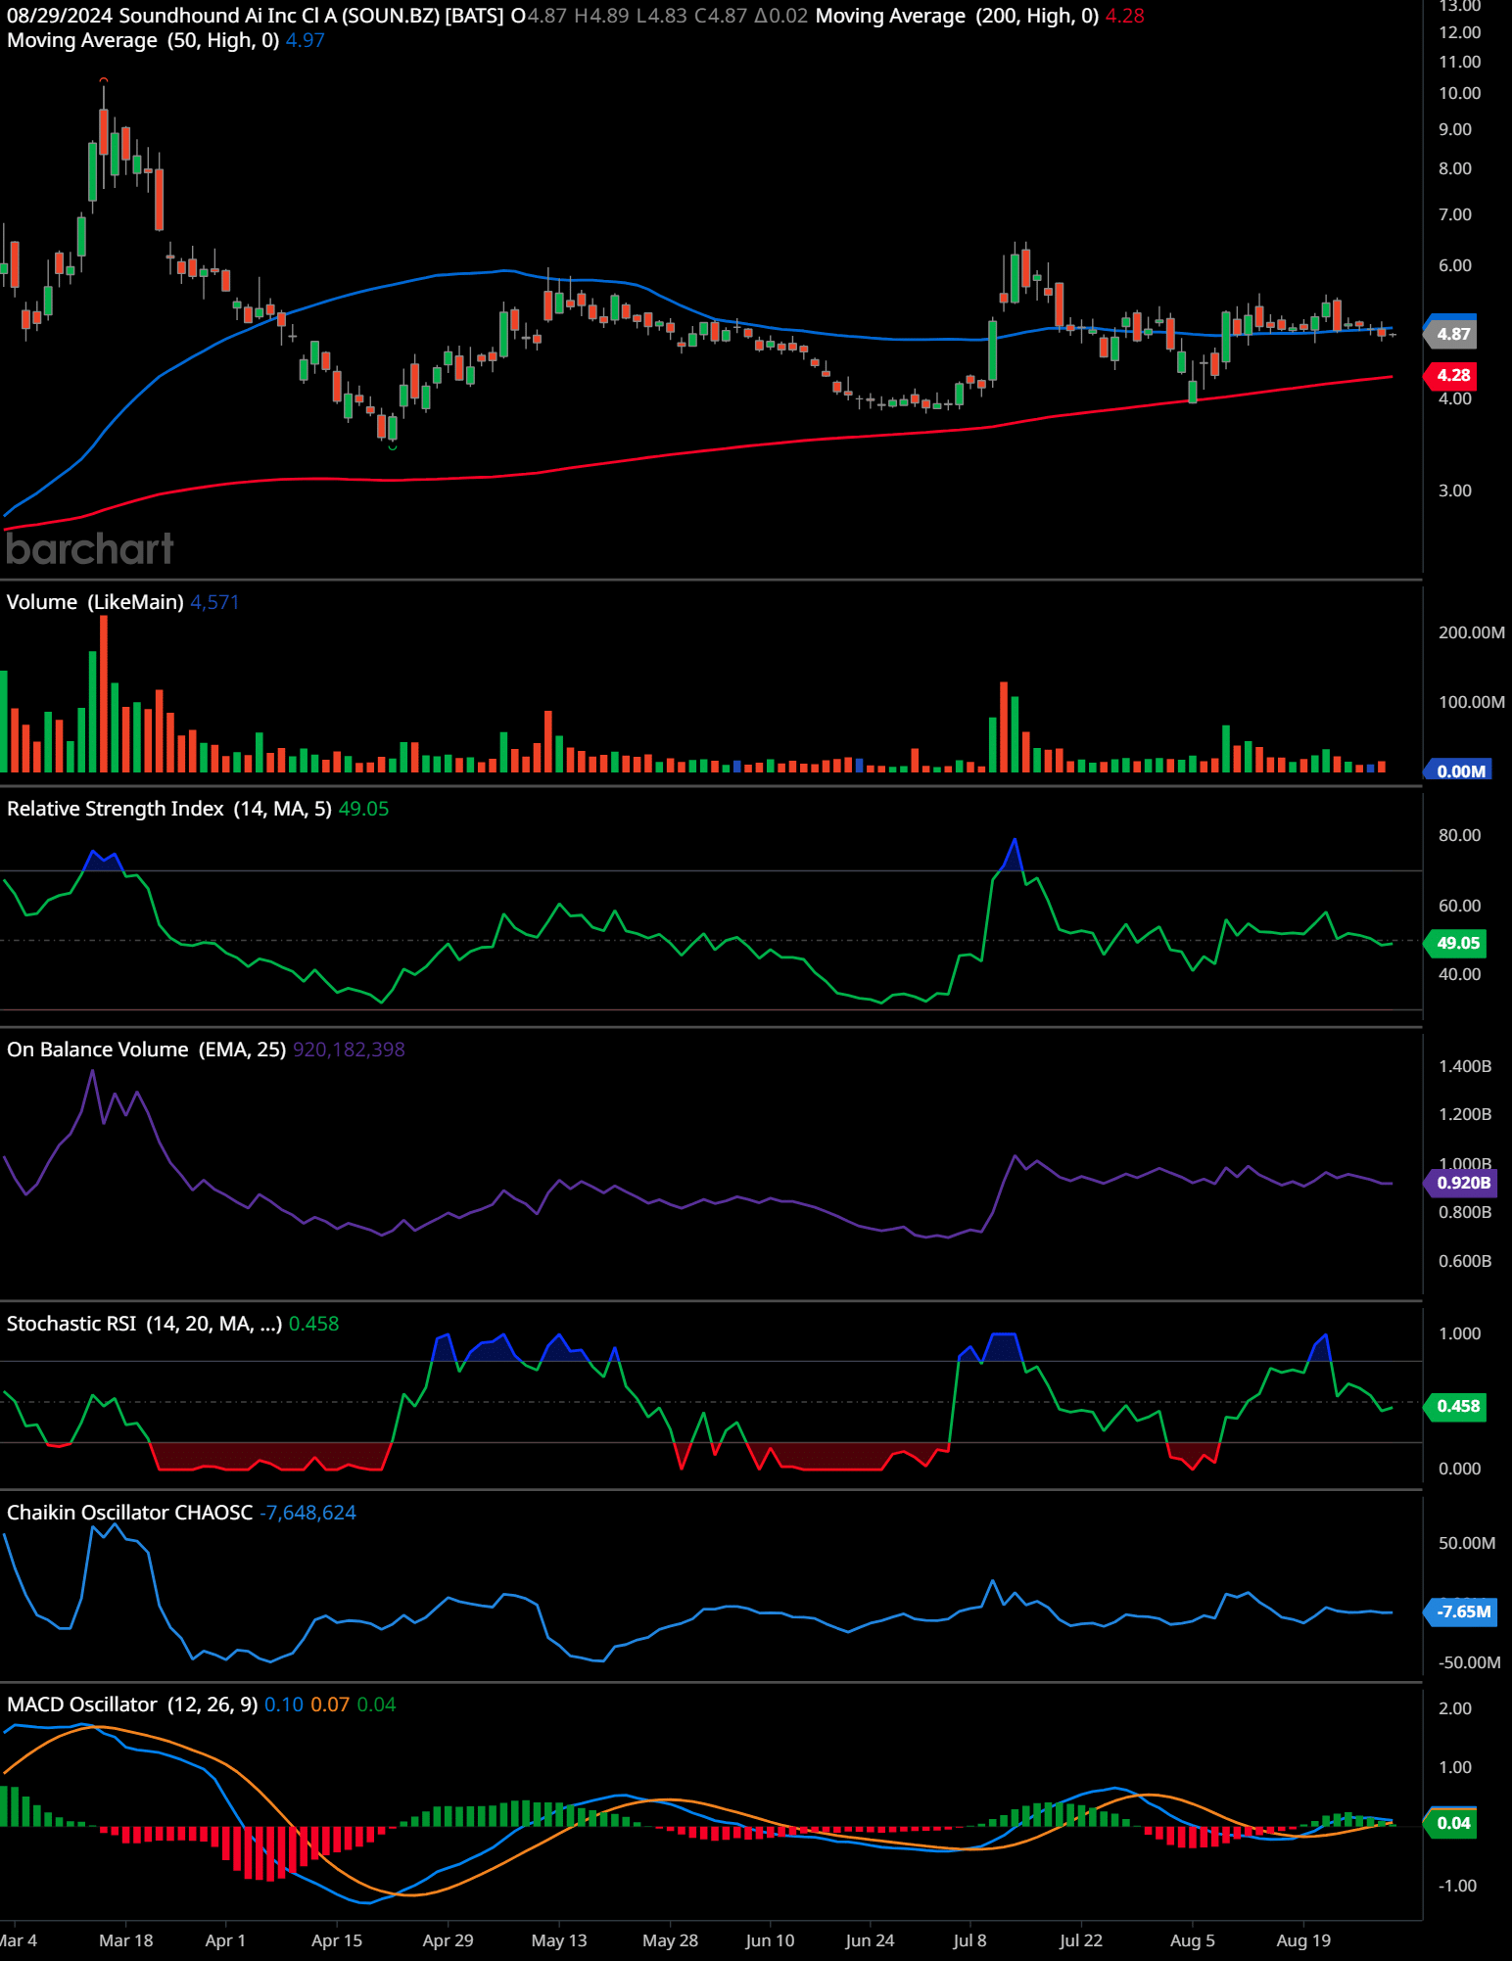Click the blue 0.00M volume axis badge
The image size is (1512, 1961).
(x=1459, y=770)
